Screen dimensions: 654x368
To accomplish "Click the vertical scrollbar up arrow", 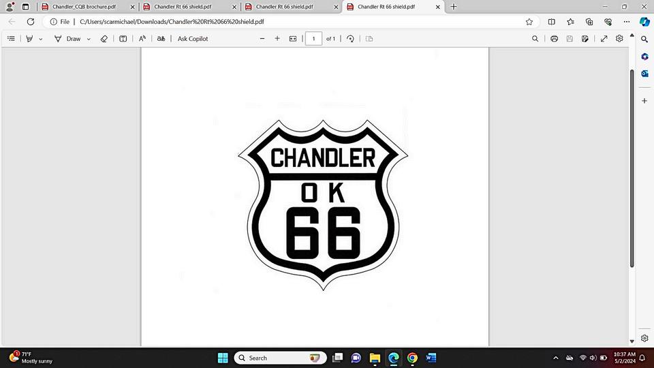I will point(632,35).
